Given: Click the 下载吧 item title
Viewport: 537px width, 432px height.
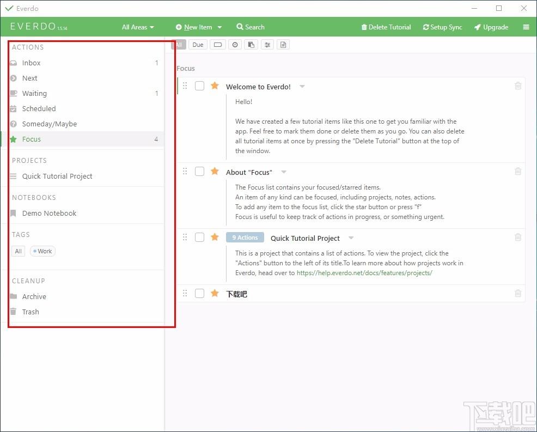Looking at the screenshot, I should (x=237, y=294).
